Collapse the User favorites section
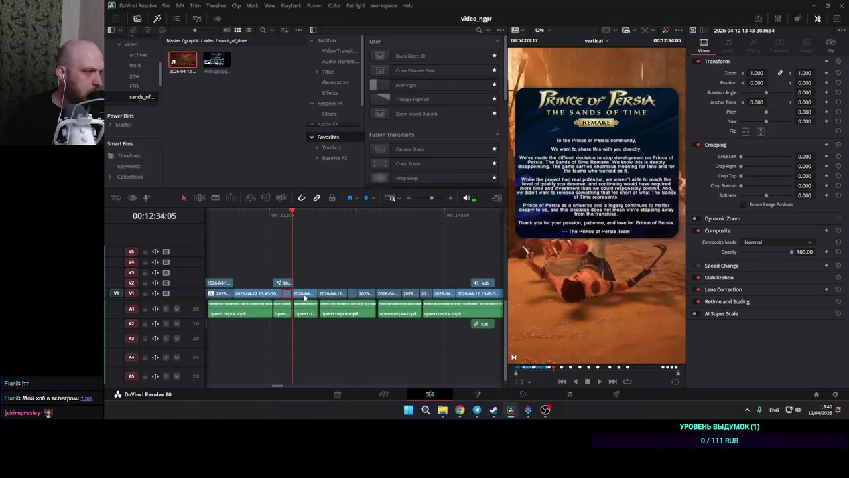Image resolution: width=849 pixels, height=478 pixels. click(497, 42)
